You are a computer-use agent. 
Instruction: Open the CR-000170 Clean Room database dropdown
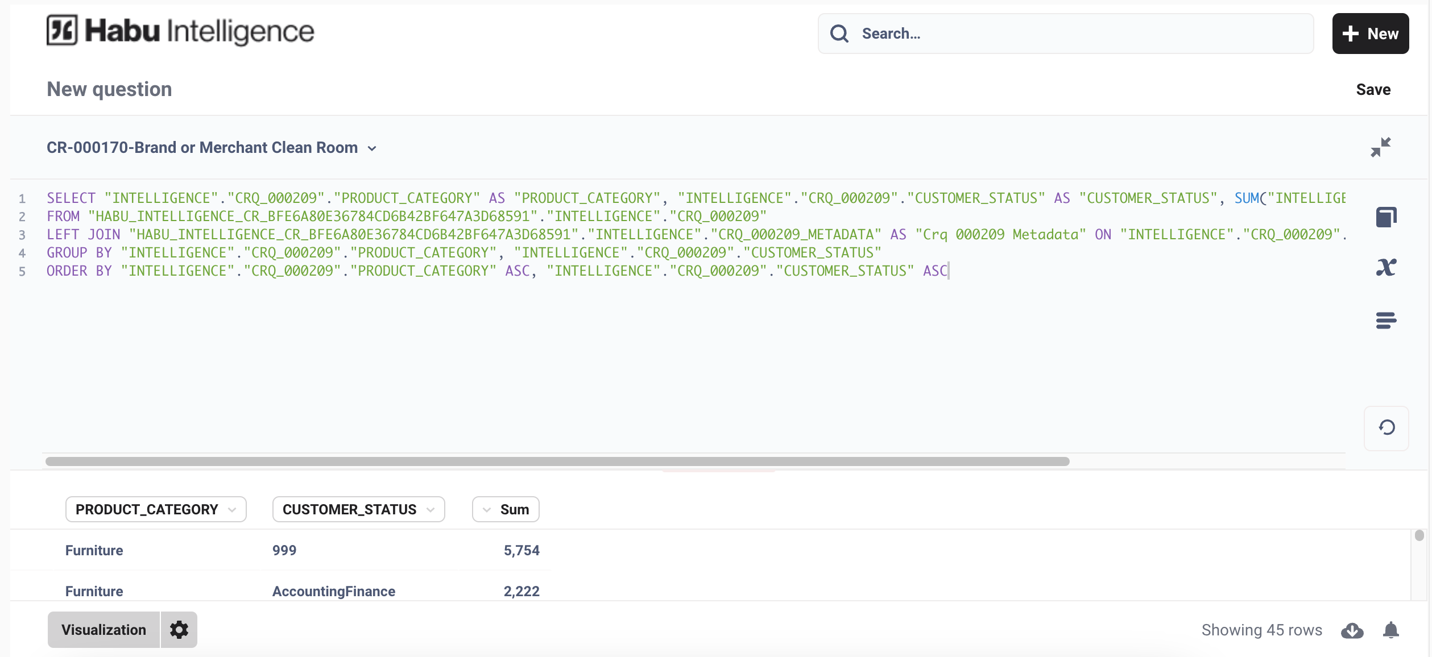212,148
